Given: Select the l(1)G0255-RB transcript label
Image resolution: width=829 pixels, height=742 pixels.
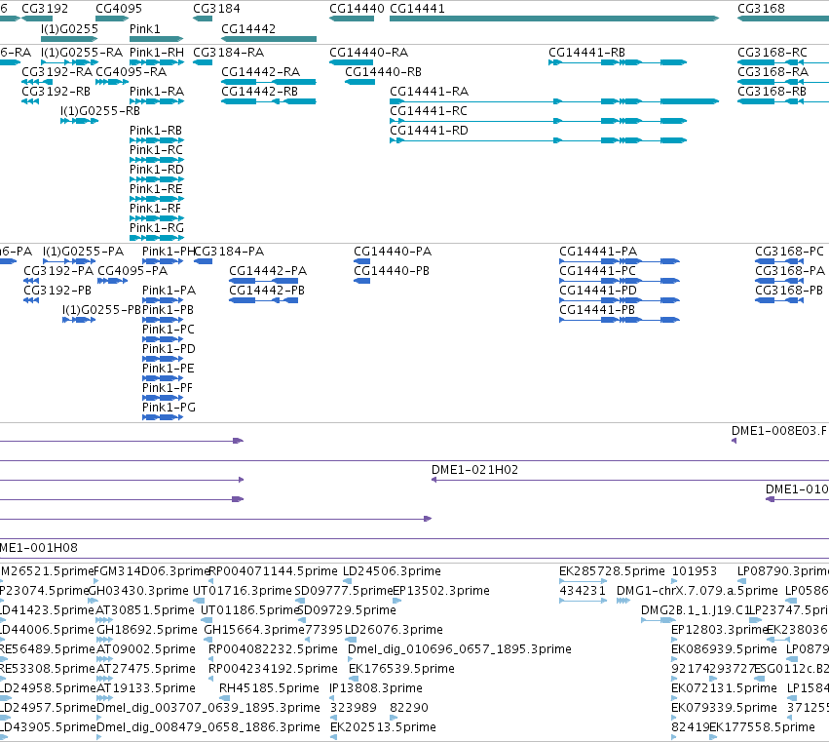Looking at the screenshot, I should pos(100,111).
